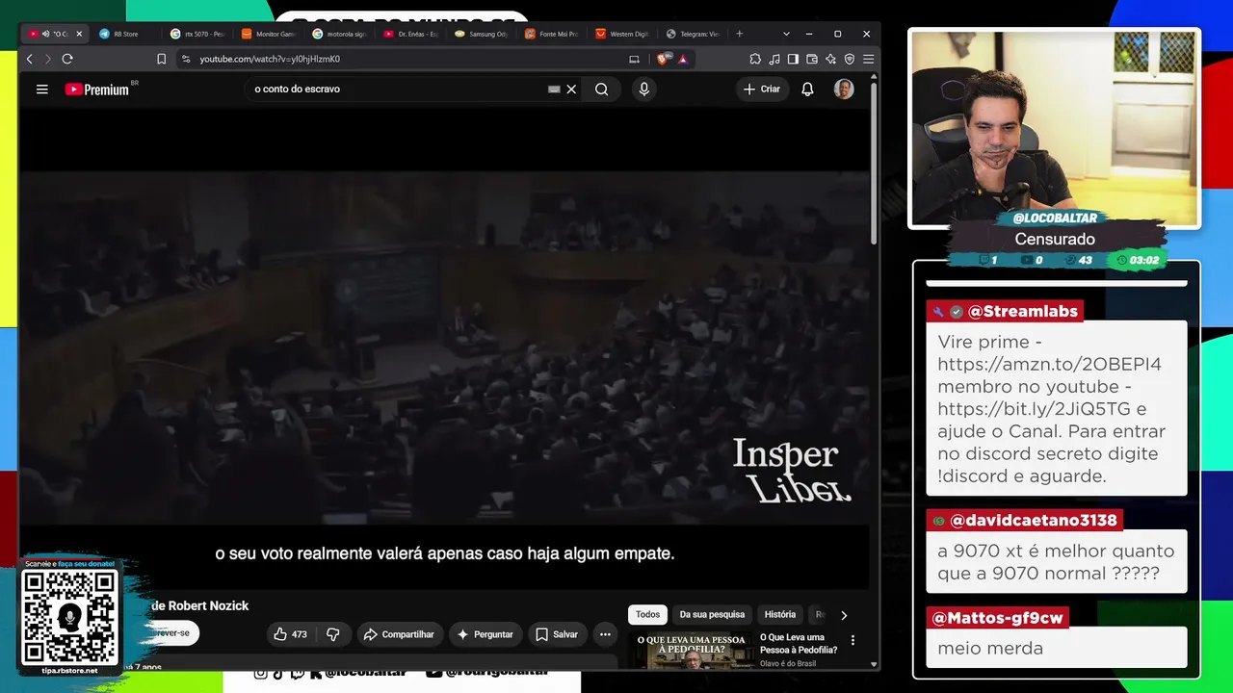Toggle the browser sidebar panel icon
This screenshot has height=693, width=1233.
click(x=793, y=59)
